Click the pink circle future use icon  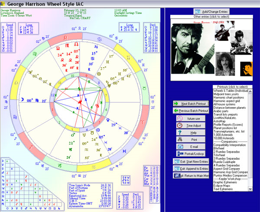[180, 118]
